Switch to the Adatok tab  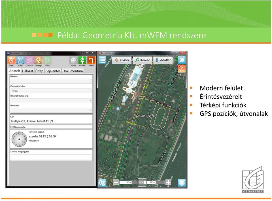14,71
